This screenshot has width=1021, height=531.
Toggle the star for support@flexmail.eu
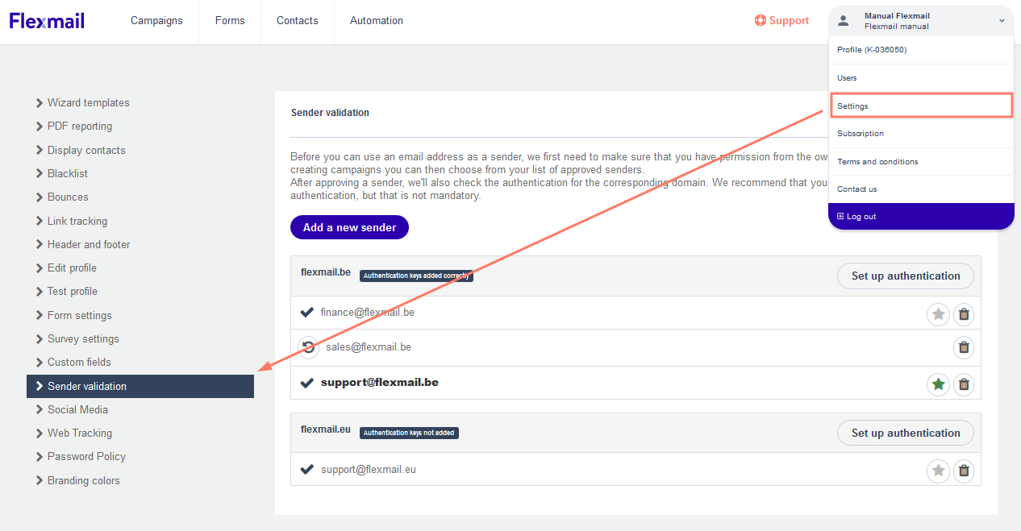938,471
